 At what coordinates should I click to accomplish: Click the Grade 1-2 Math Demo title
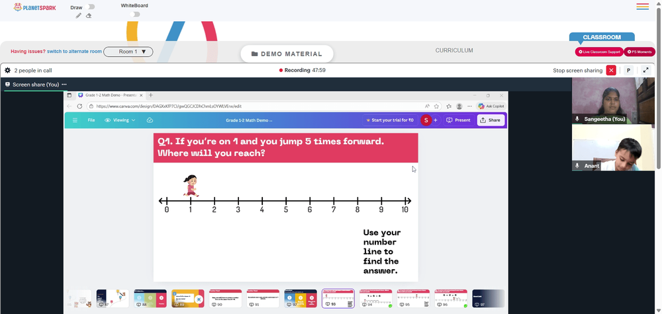click(x=249, y=120)
